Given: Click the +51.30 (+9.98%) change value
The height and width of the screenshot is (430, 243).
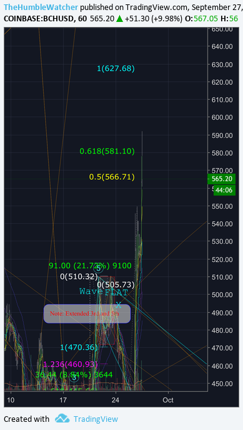Looking at the screenshot, I should [153, 19].
